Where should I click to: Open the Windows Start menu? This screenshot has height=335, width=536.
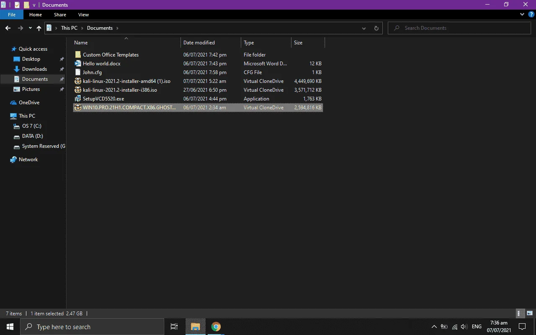(x=10, y=327)
